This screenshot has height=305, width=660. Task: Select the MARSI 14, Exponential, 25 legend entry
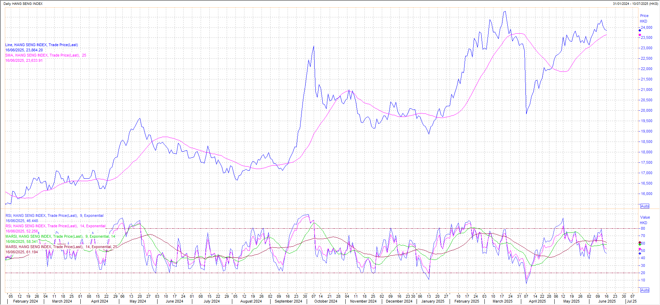(x=61, y=247)
